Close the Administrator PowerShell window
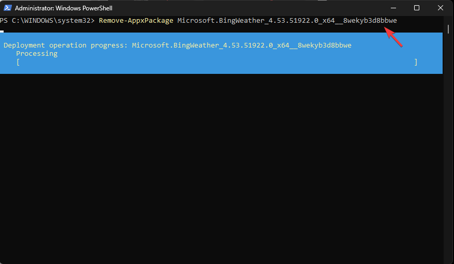The height and width of the screenshot is (264, 454). pos(441,8)
